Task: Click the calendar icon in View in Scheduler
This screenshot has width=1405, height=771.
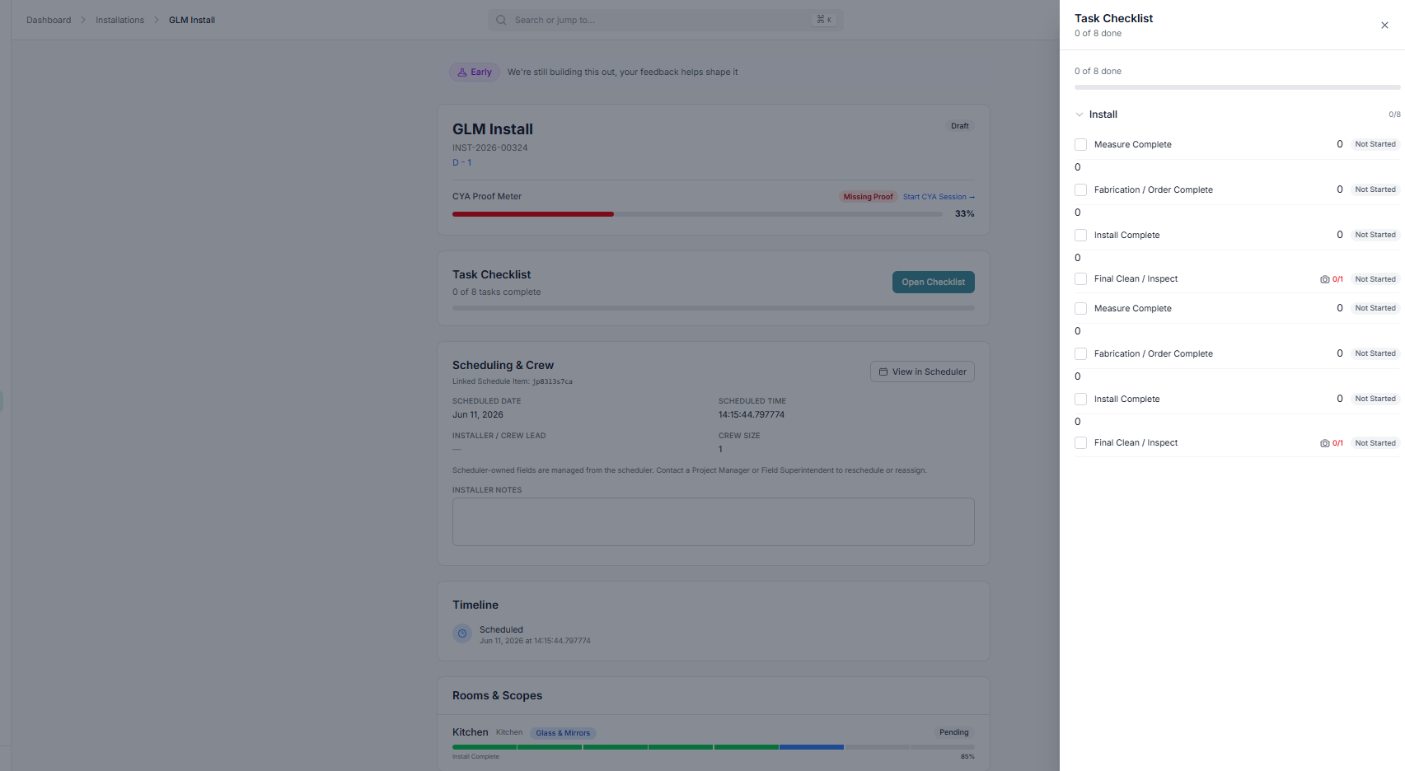Action: click(883, 372)
